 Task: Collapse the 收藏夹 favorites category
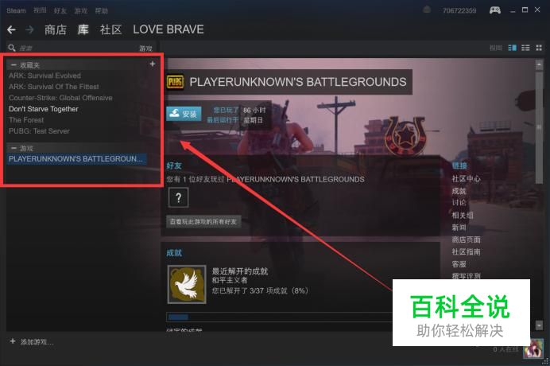tap(14, 65)
